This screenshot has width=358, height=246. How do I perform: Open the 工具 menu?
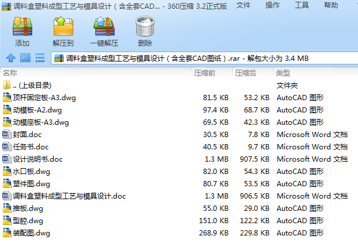(302, 5)
